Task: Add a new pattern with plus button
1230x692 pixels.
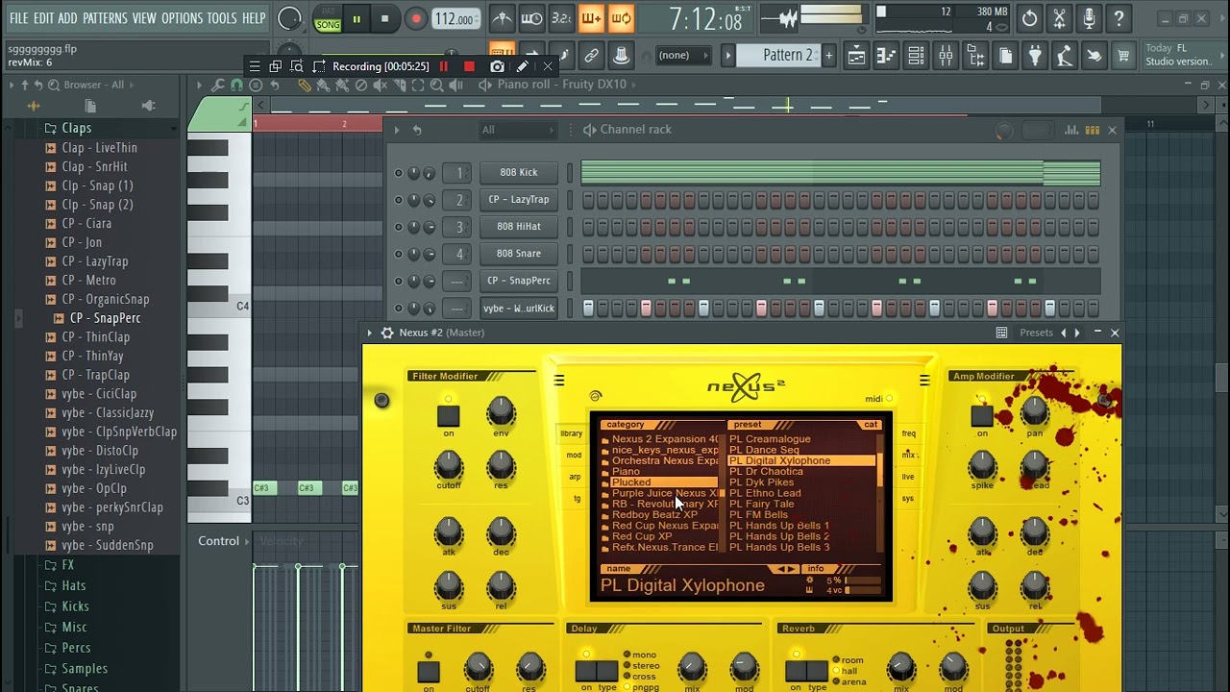Action: click(828, 56)
